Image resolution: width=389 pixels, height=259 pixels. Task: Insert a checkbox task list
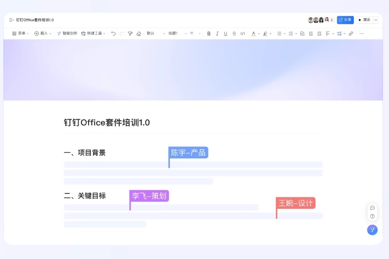click(x=302, y=34)
